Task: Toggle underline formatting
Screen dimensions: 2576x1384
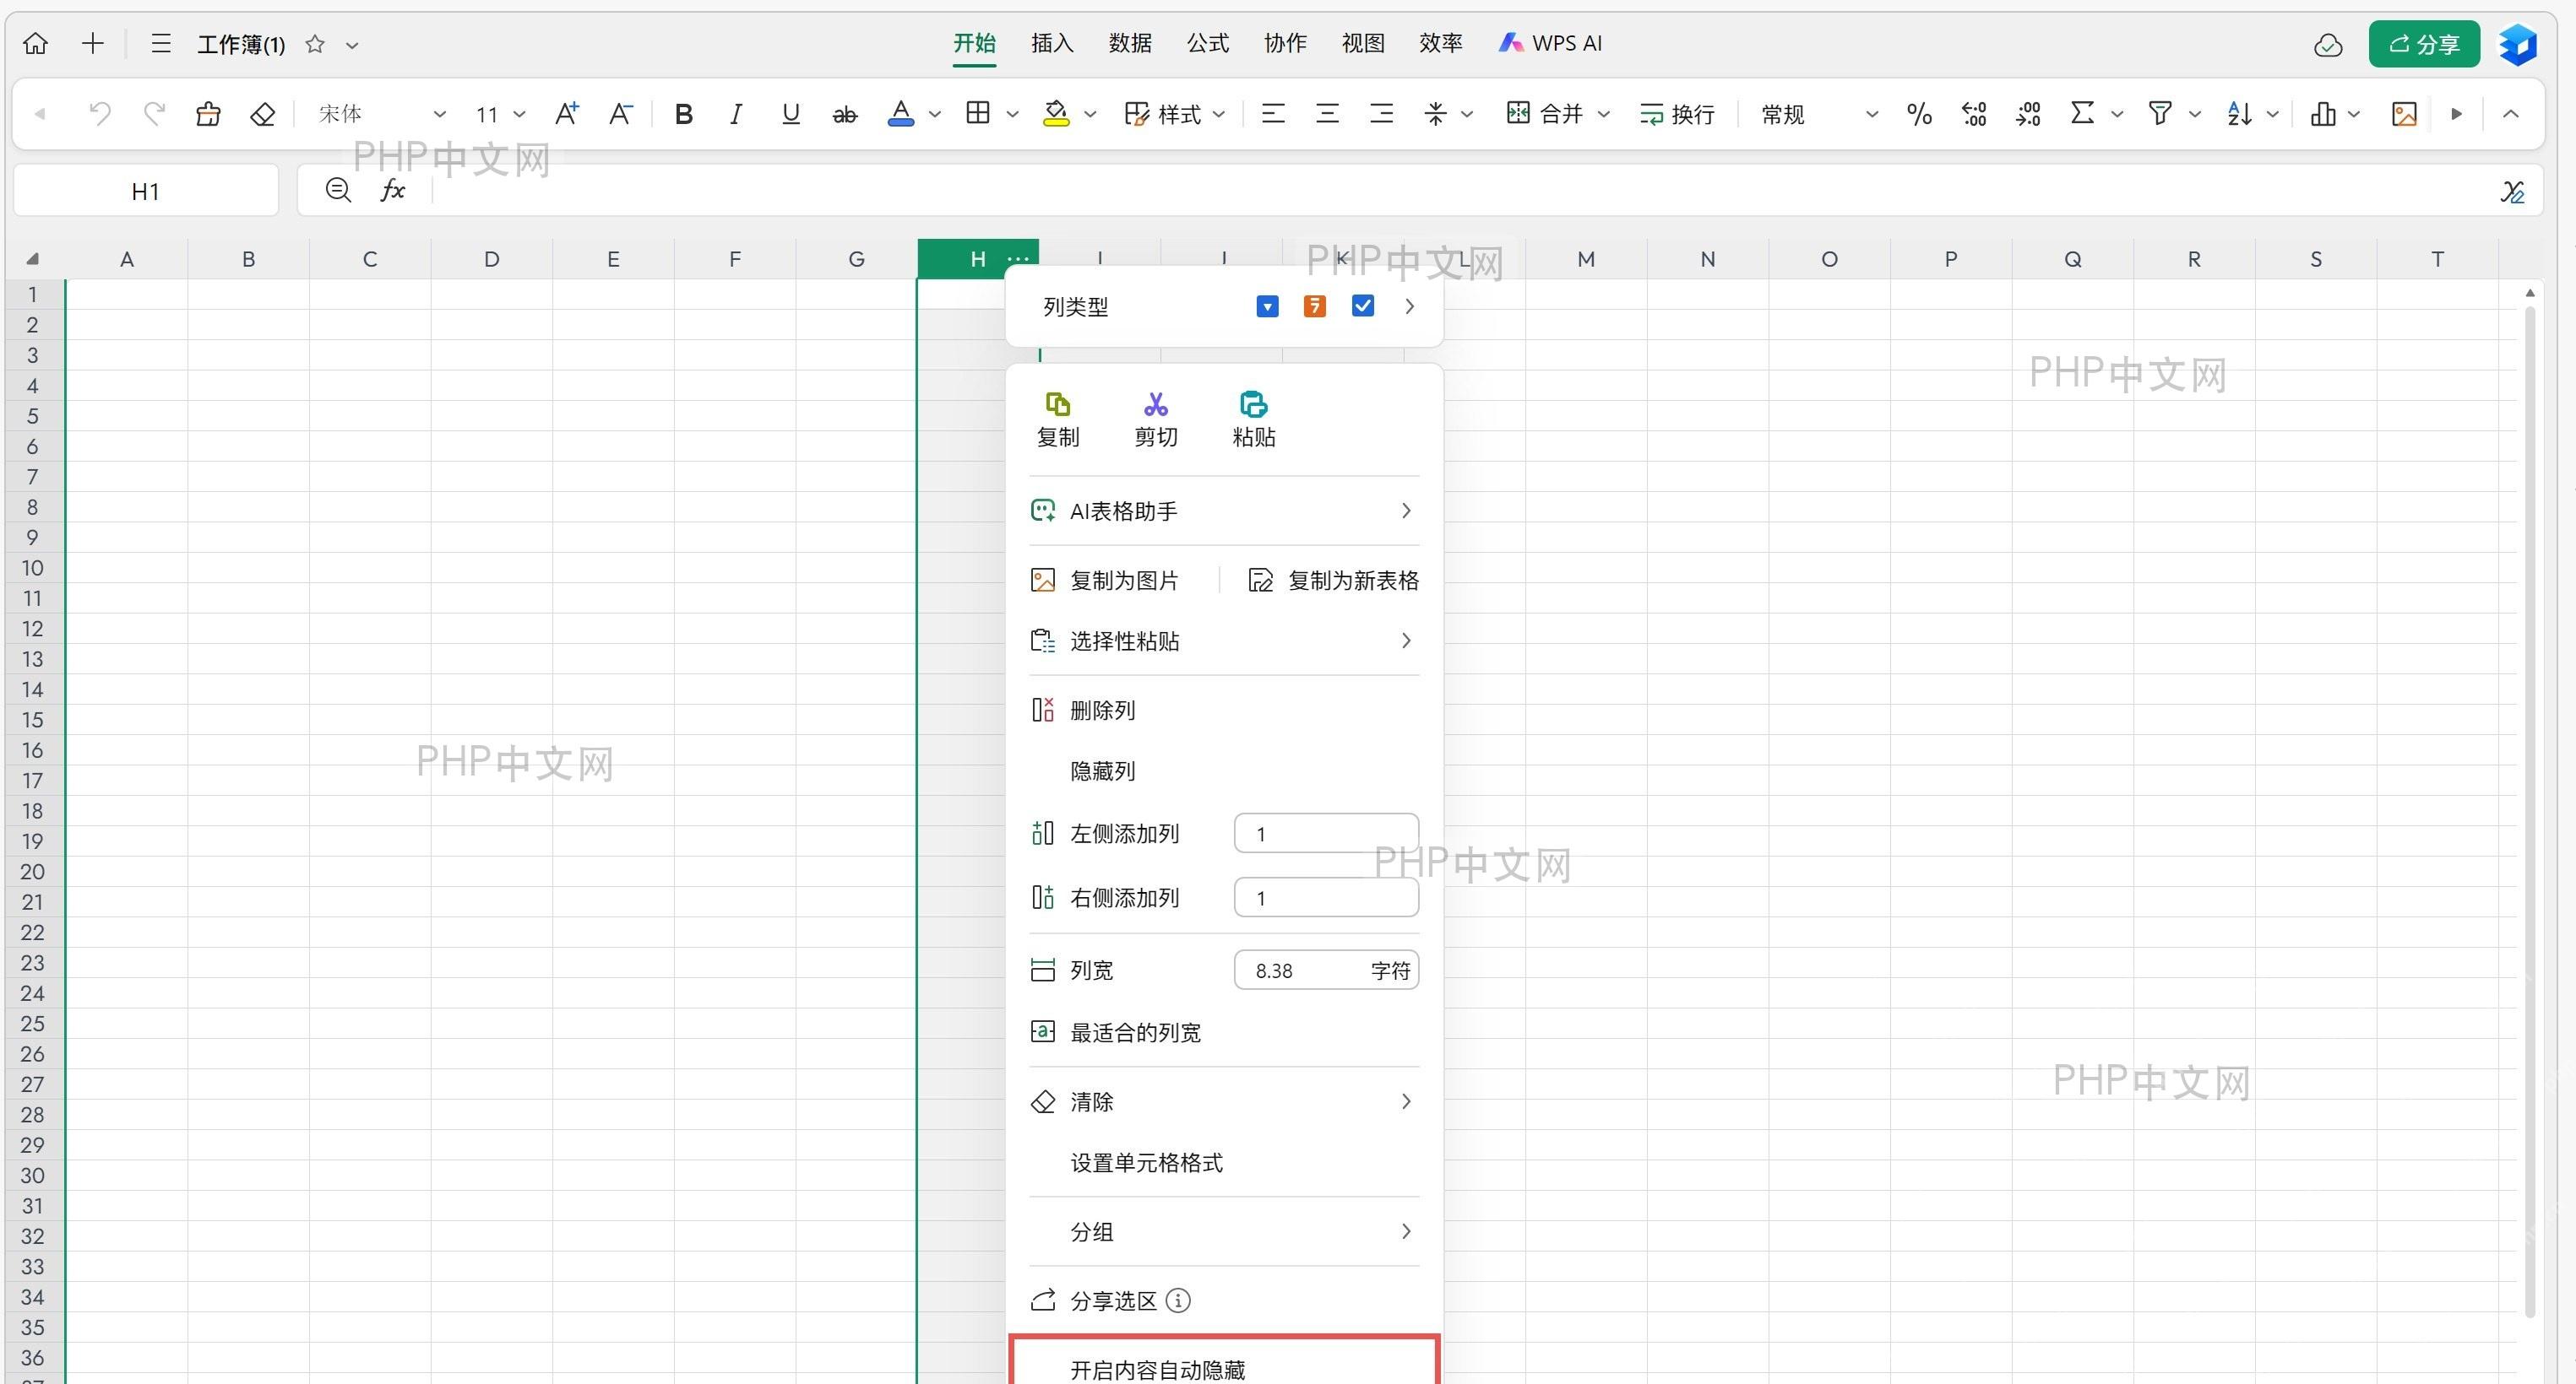Action: coord(791,114)
